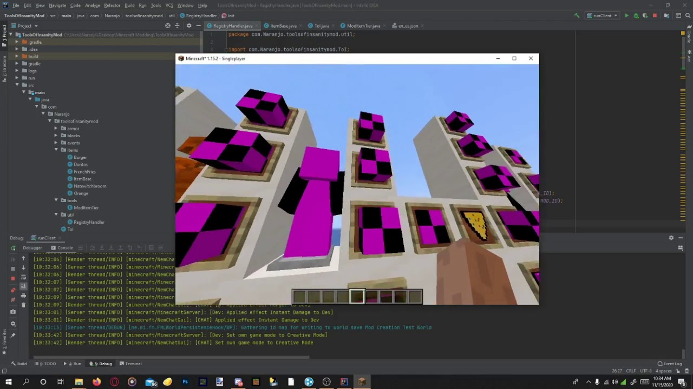Mute breakpoints in Debug panel
693x389 pixels.
click(13, 300)
